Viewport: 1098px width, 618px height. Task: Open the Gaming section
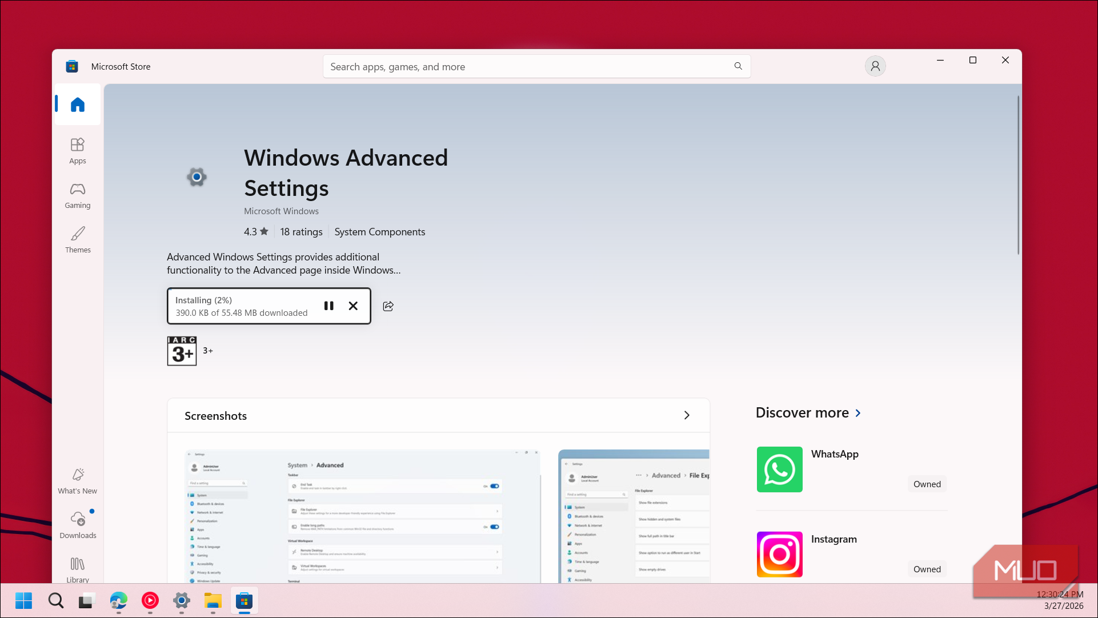78,196
